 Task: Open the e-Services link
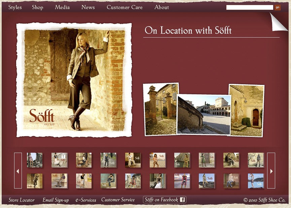[86, 200]
